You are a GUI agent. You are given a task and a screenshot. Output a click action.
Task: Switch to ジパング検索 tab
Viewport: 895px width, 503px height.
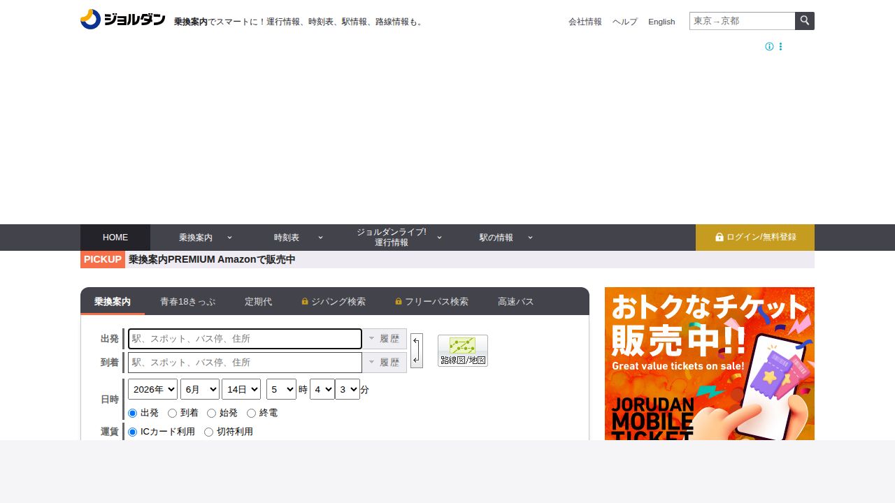334,302
